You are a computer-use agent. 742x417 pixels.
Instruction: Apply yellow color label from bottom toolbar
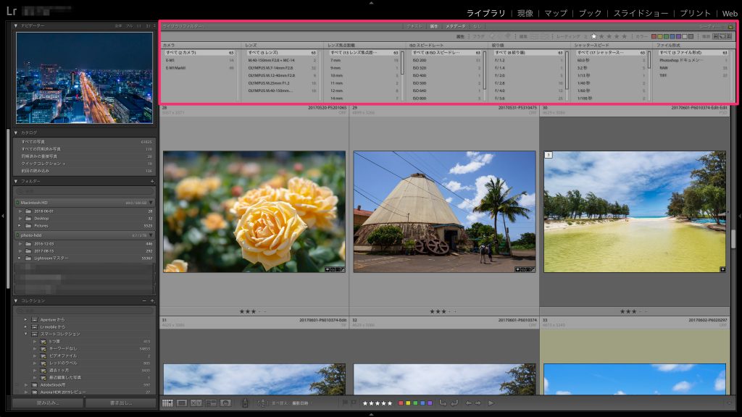(x=408, y=403)
